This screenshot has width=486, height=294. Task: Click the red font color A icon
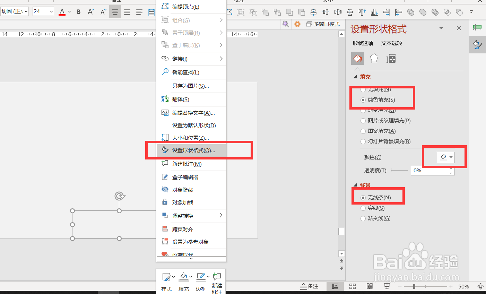coord(62,12)
